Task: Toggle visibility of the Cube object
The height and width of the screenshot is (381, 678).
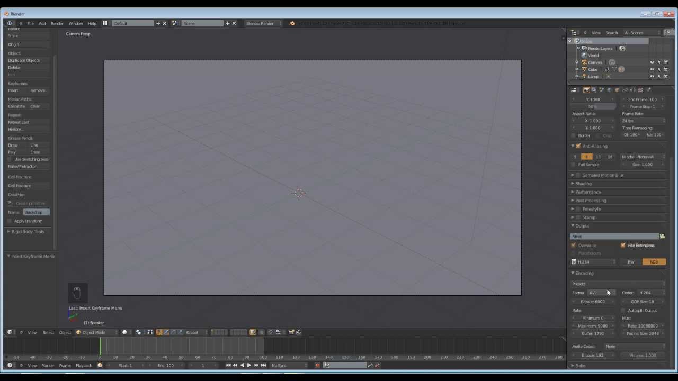Action: (652, 69)
